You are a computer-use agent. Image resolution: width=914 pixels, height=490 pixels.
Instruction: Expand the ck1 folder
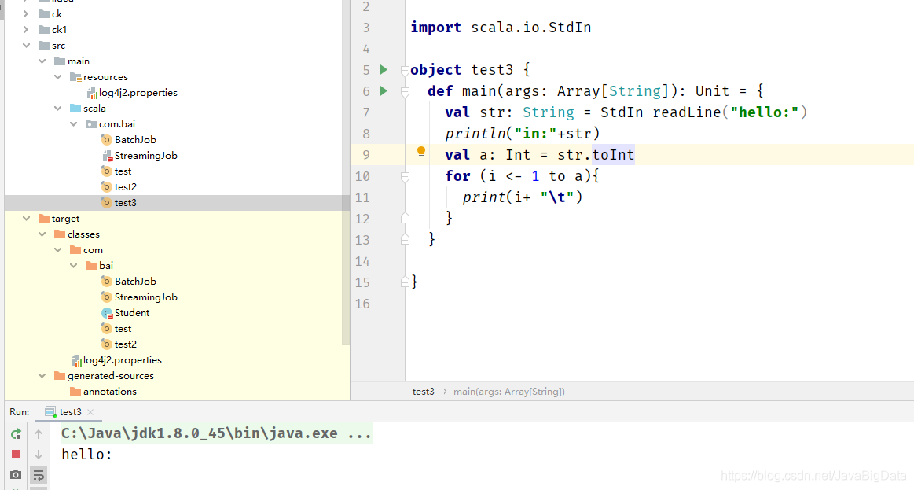point(26,30)
